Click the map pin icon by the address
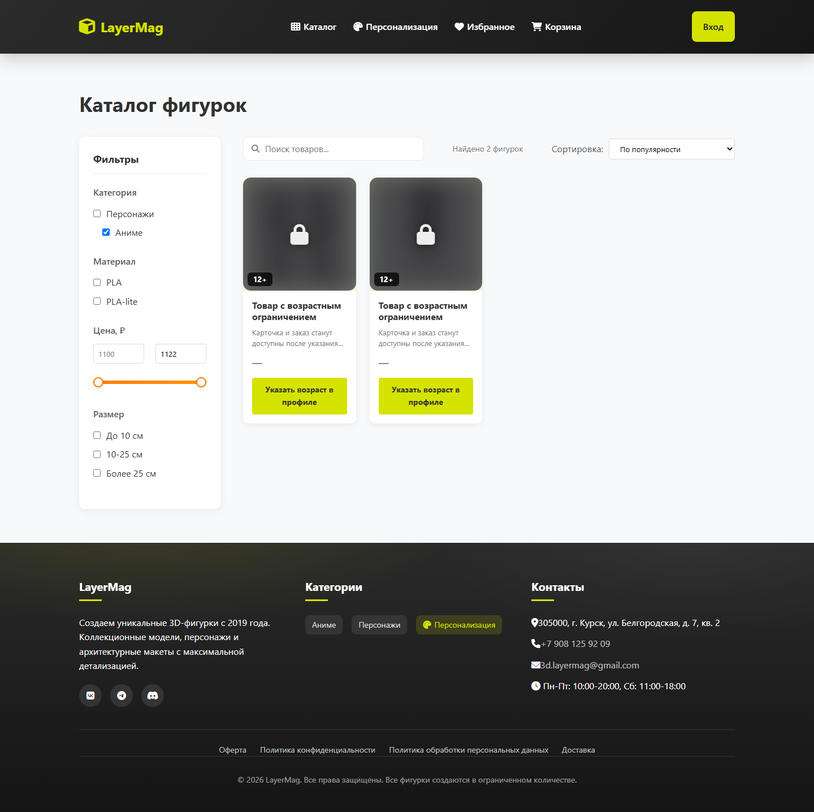 click(535, 623)
